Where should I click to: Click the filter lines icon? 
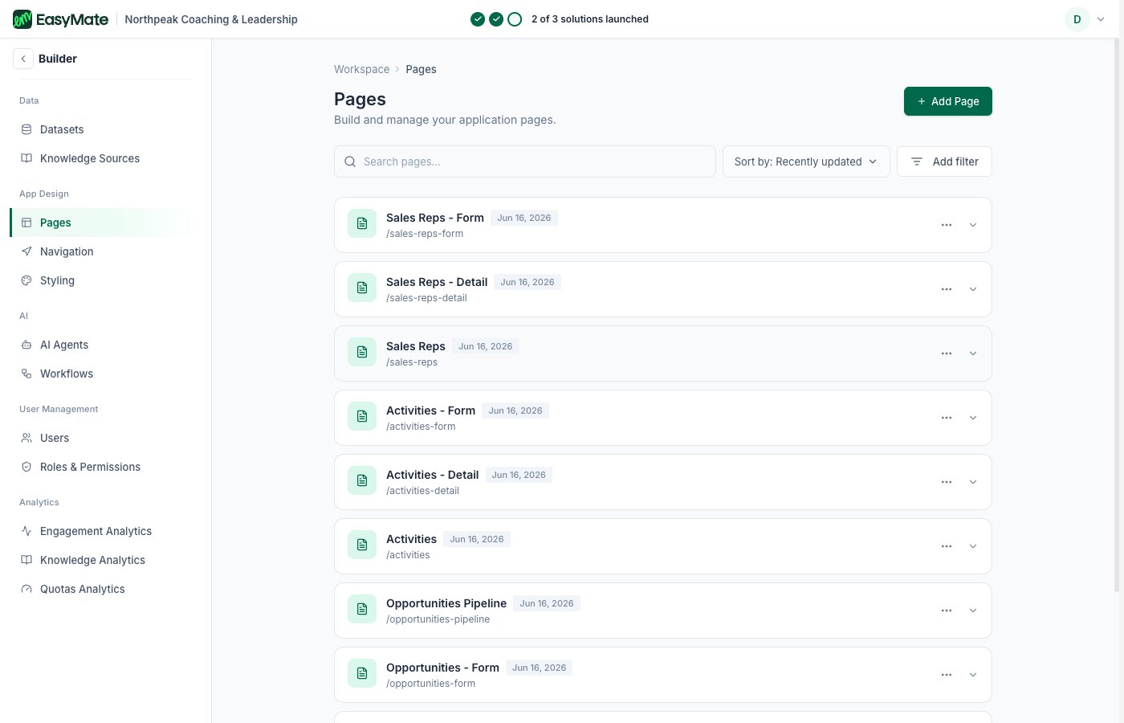[x=917, y=161]
